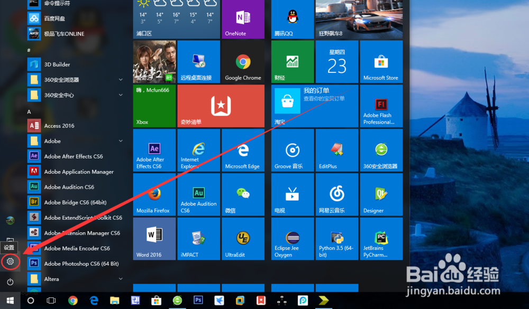
Task: Launch the 微信 tile
Action: pos(243,194)
